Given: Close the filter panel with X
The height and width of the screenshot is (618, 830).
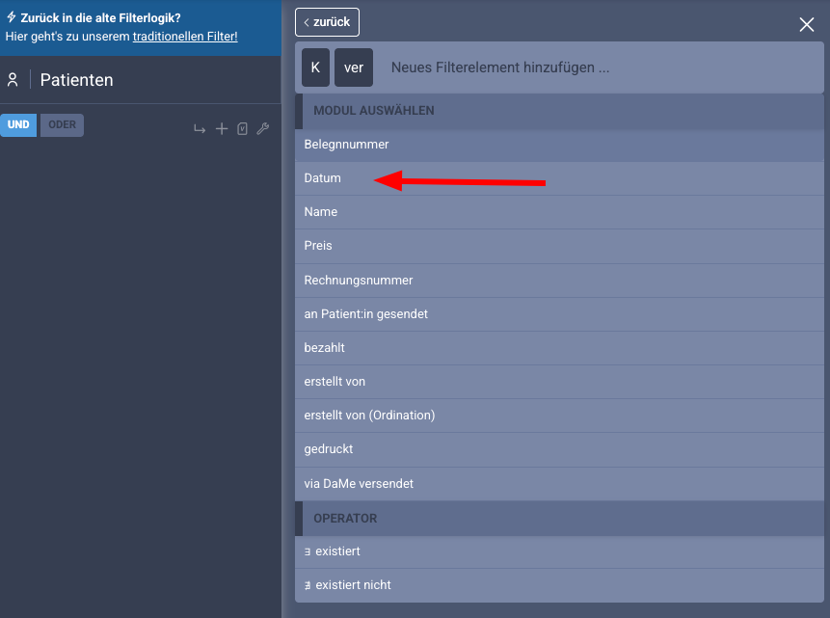Looking at the screenshot, I should 807,25.
